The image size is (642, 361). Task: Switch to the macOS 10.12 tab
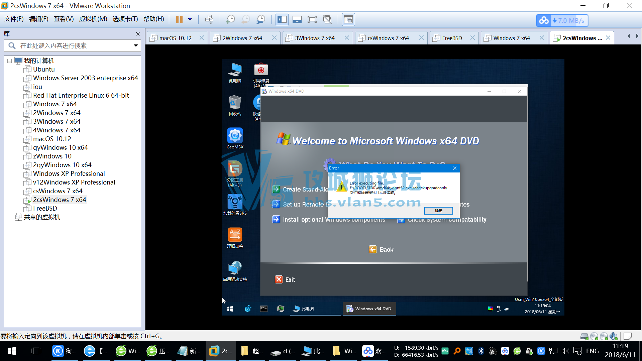tap(175, 38)
